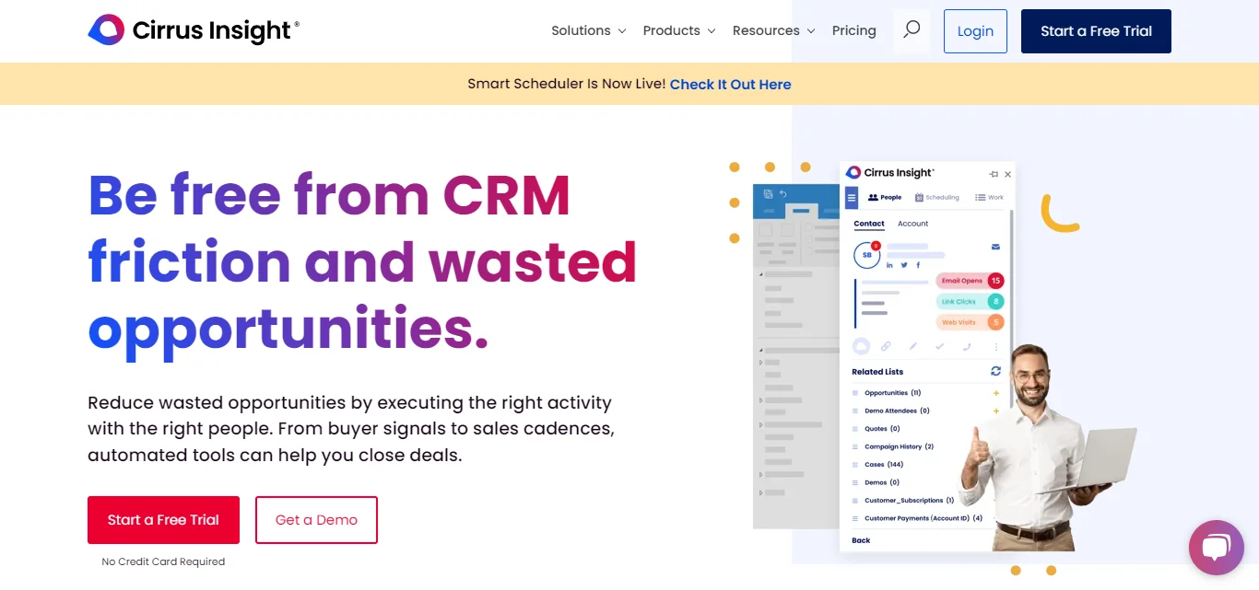Image resolution: width=1259 pixels, height=590 pixels.
Task: Click the red Start a Free Trial button
Action: (163, 520)
